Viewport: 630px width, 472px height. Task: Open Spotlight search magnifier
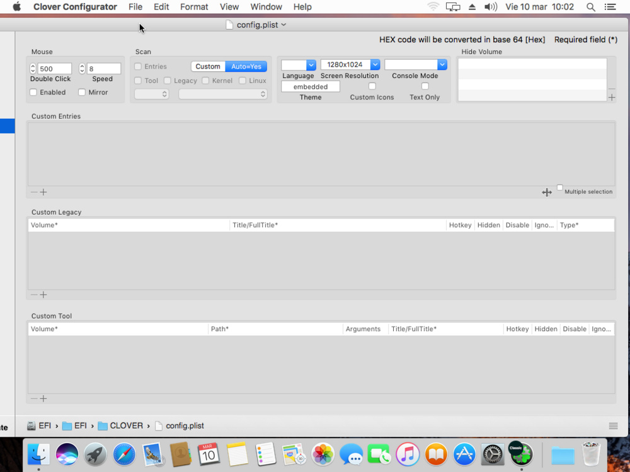591,7
